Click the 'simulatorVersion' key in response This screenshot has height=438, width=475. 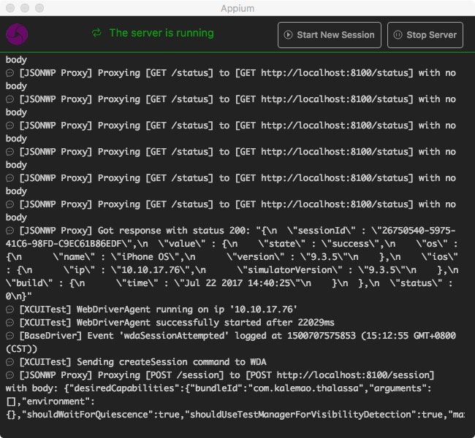289,270
